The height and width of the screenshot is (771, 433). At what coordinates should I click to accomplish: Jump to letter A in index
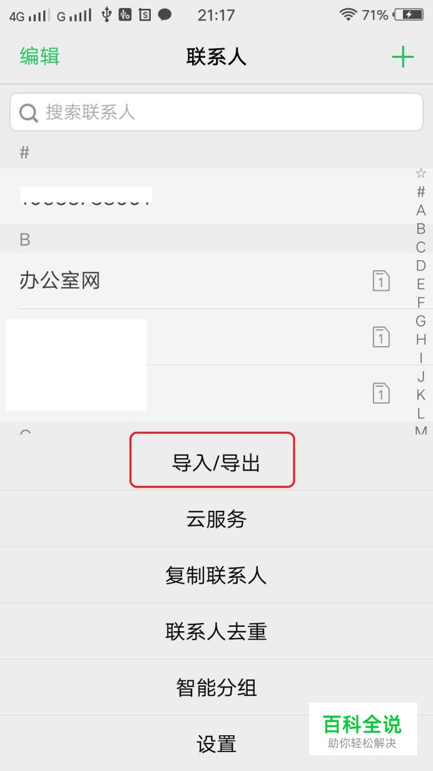click(421, 211)
